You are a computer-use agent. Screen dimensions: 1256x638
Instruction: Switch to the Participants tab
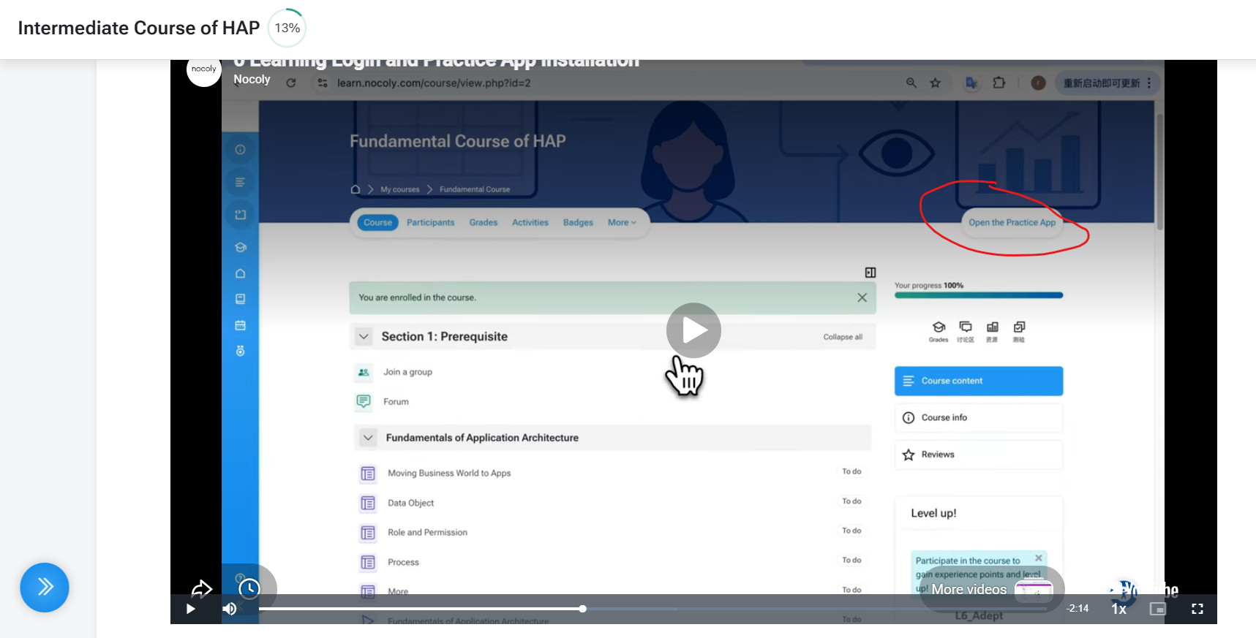(431, 222)
